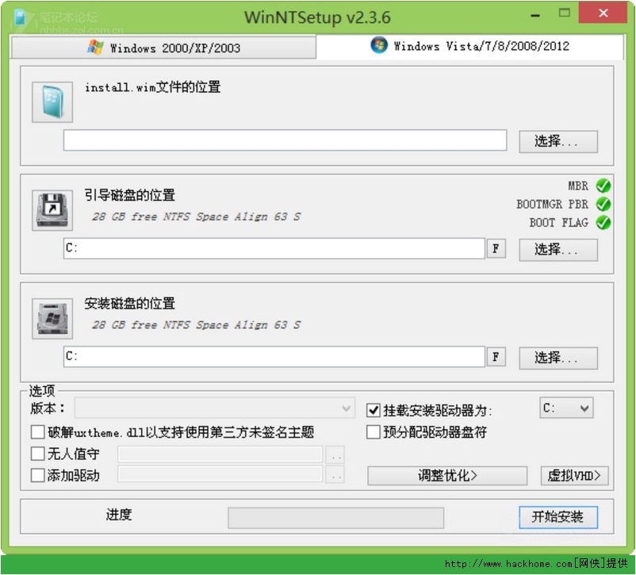Click the 引导磁盘的位置 heading

click(130, 195)
